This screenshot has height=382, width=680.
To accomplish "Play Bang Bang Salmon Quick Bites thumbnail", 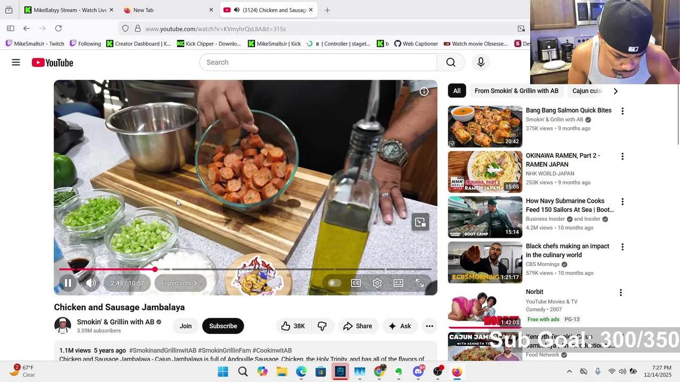I will [x=485, y=126].
